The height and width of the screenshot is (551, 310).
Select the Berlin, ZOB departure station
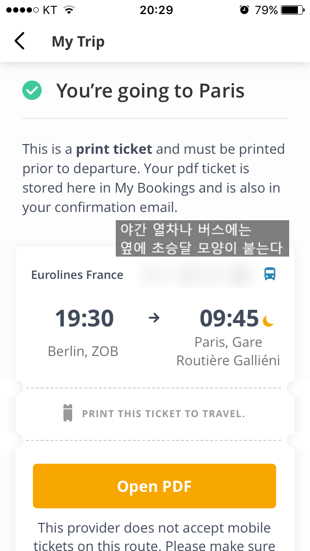click(x=83, y=351)
